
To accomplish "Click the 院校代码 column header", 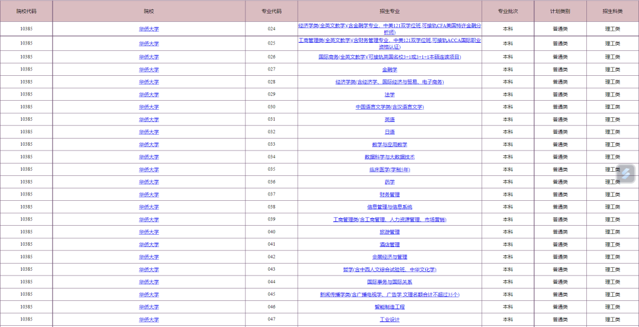I will (26, 11).
